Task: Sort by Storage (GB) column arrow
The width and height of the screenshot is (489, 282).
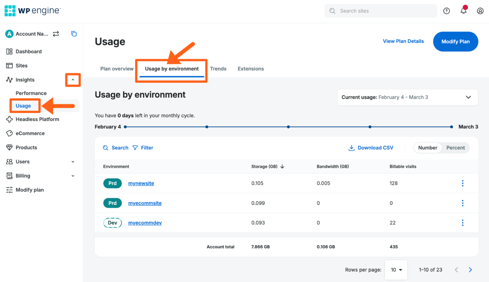Action: tap(282, 166)
